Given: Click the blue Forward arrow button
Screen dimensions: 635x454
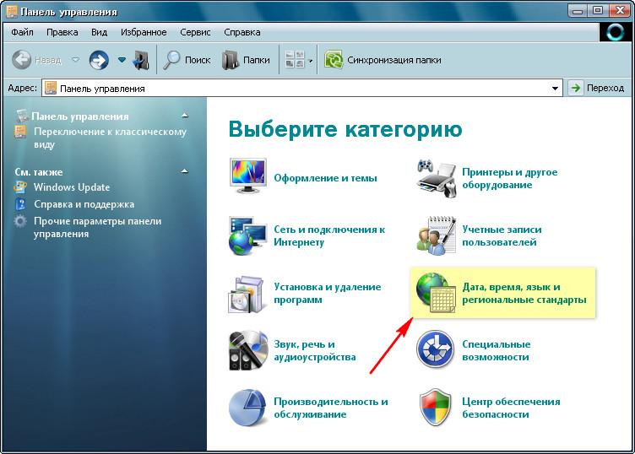Looking at the screenshot, I should [x=99, y=60].
